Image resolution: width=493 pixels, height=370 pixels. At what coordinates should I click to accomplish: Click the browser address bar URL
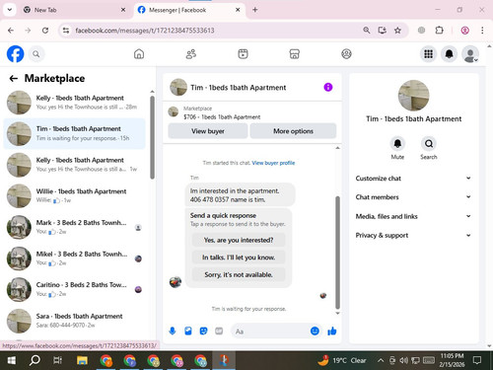[x=145, y=31]
